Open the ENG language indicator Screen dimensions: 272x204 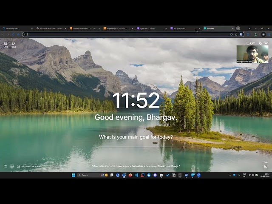[x=244, y=175]
